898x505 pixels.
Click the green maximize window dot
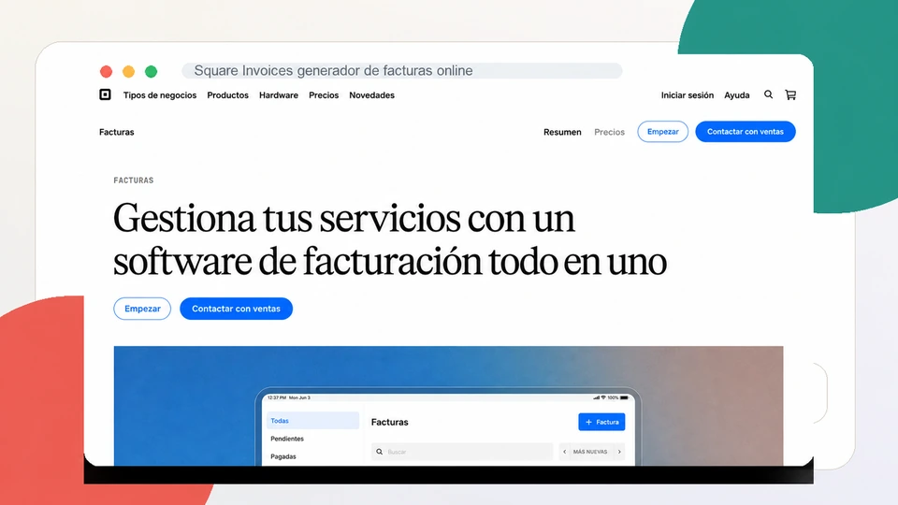point(152,72)
